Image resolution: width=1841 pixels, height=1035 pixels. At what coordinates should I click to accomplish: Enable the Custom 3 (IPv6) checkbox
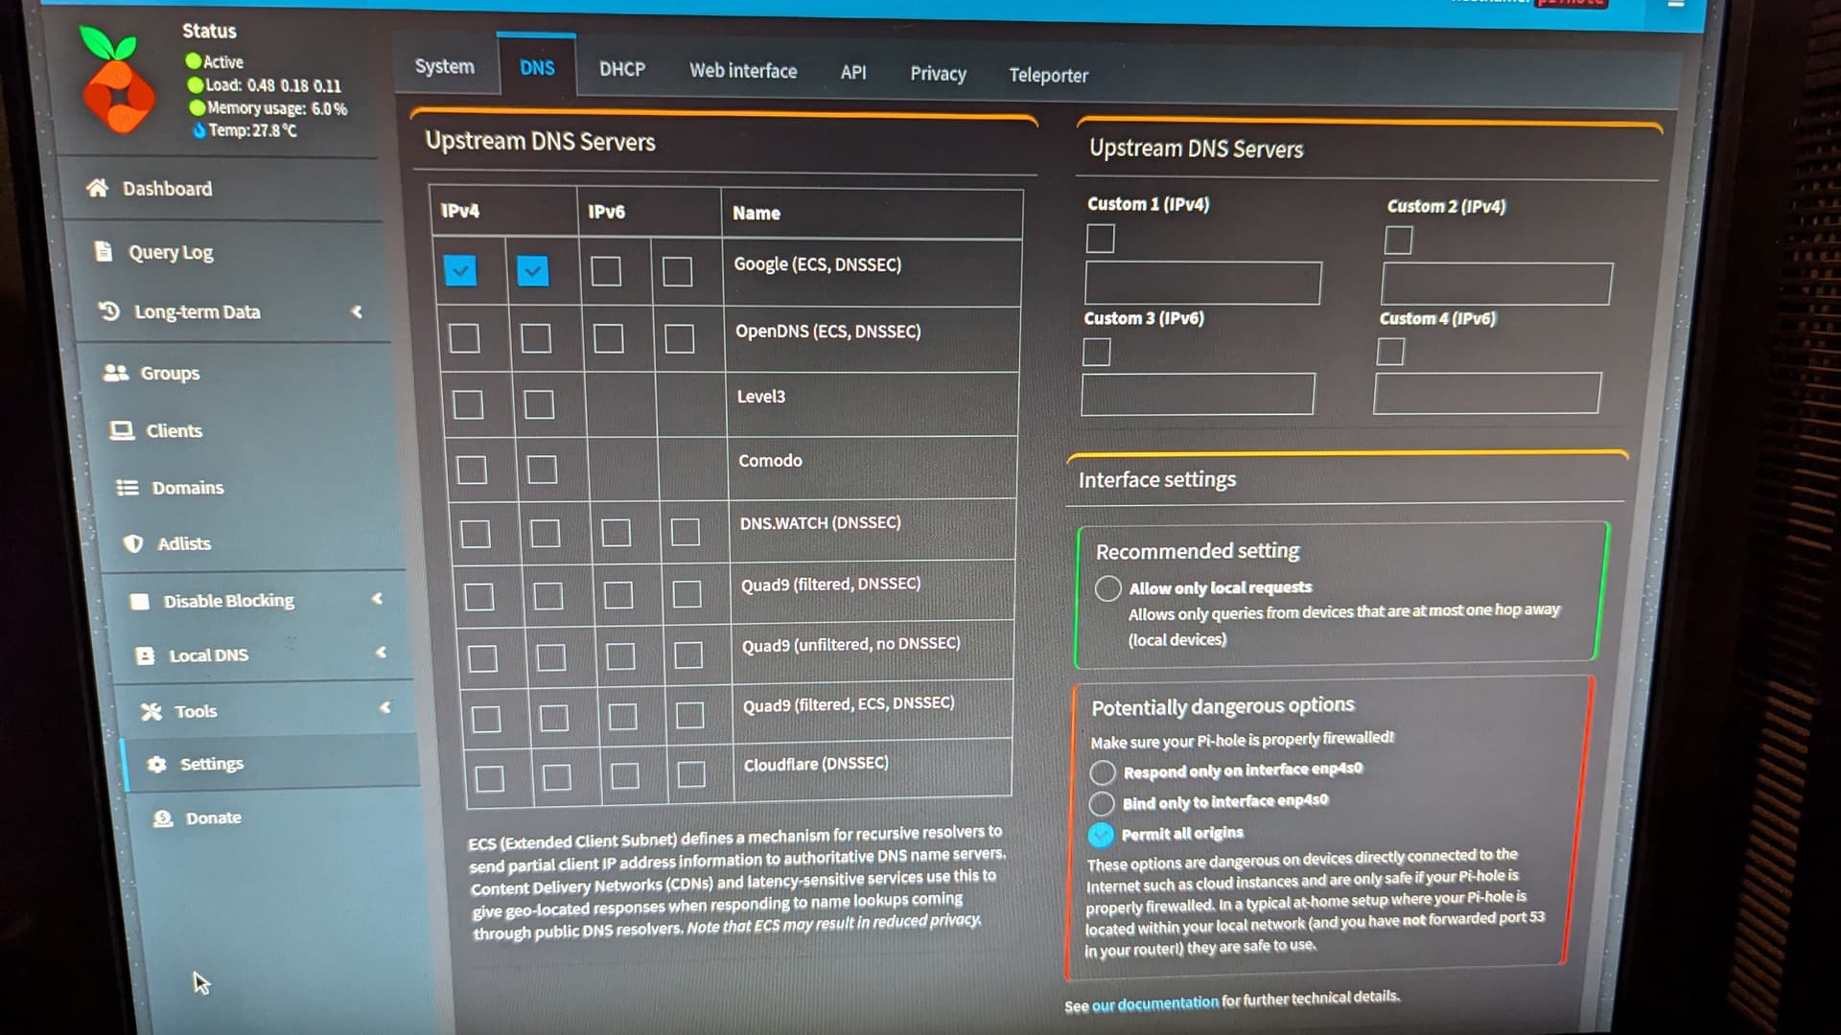coord(1097,352)
